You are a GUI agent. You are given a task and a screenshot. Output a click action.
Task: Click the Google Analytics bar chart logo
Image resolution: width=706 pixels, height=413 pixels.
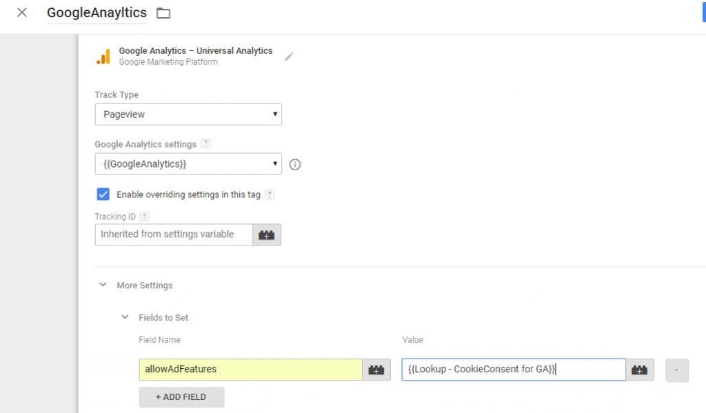(x=103, y=57)
